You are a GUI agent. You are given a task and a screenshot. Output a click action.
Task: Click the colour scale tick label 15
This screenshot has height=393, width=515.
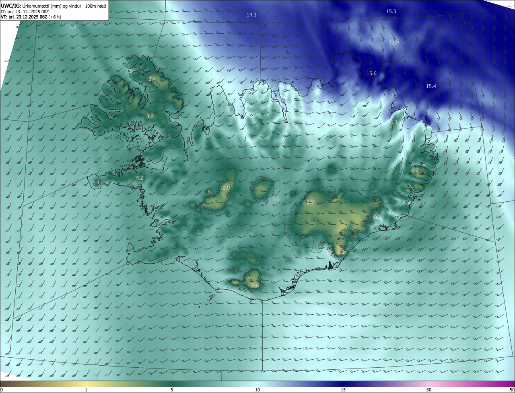(x=343, y=390)
